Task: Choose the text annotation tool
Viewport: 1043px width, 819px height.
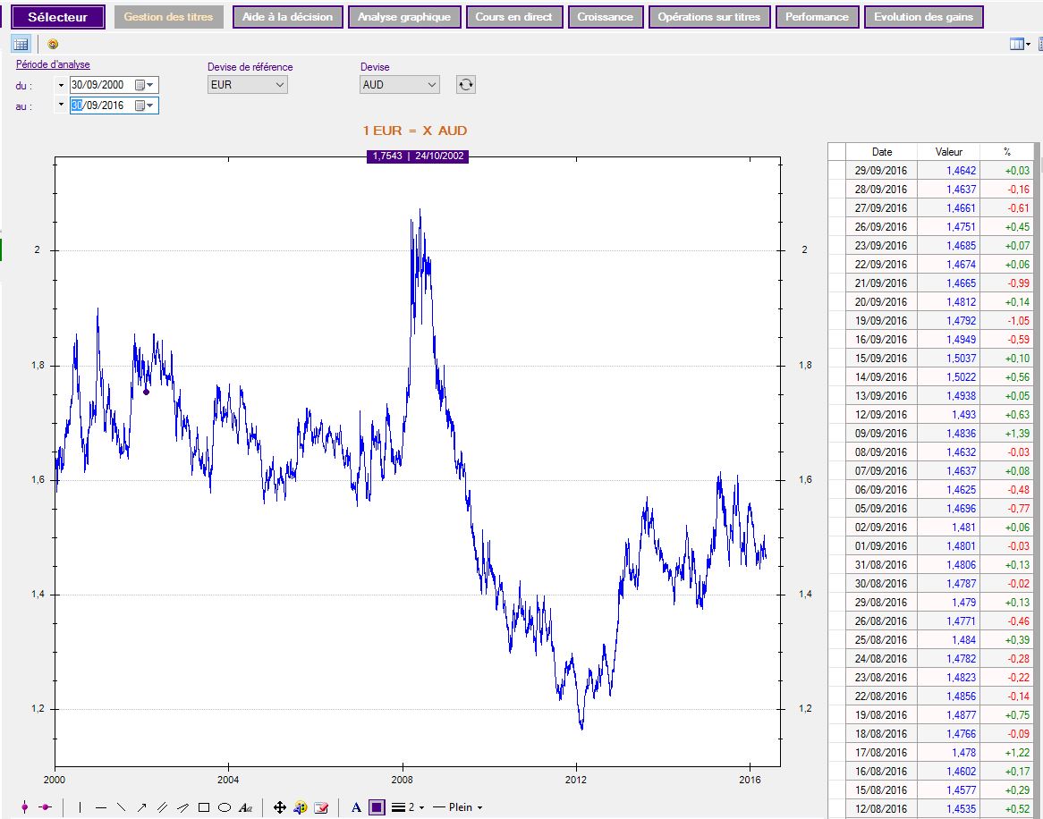Action: click(245, 807)
